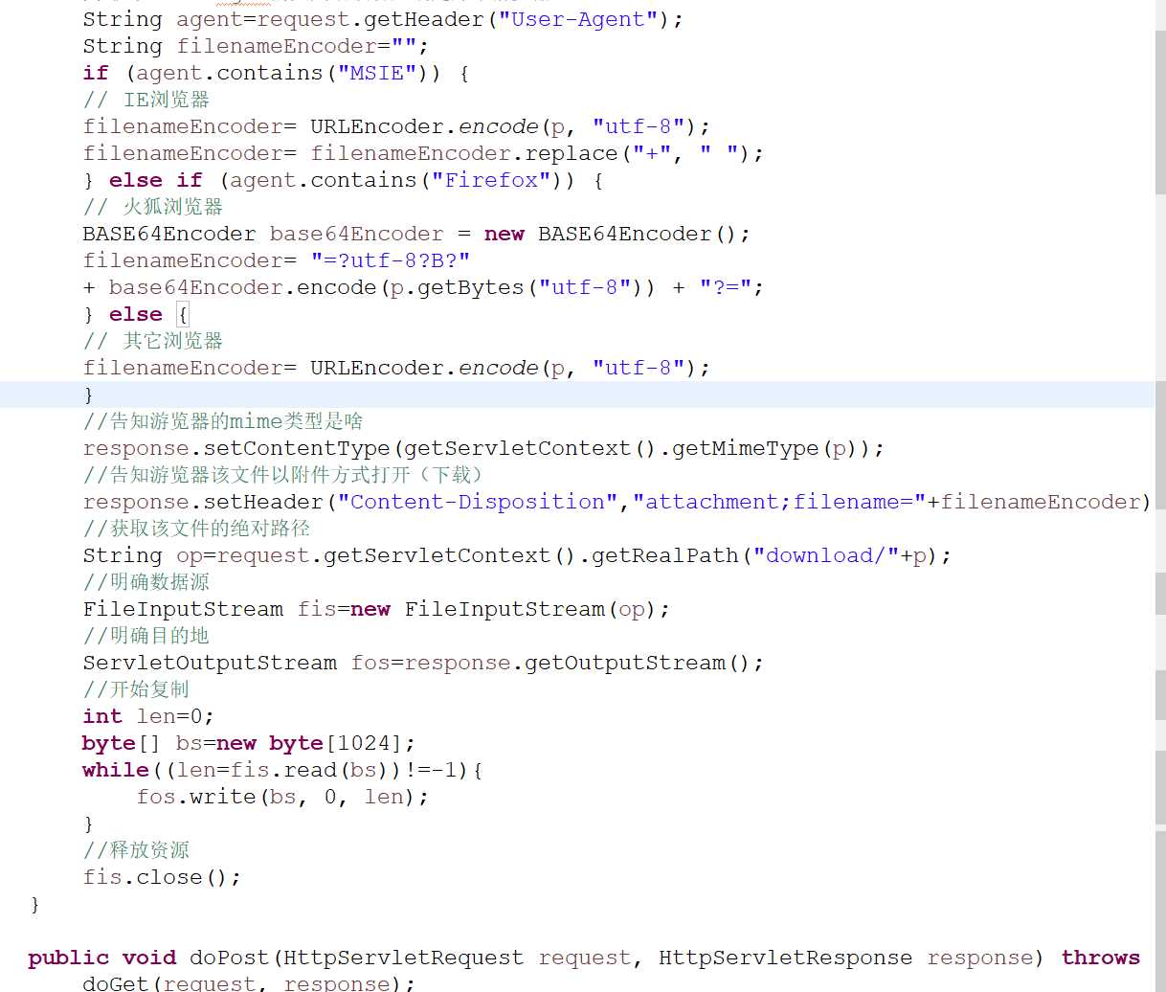Click the String op getRealPath("download/"+p) line

pos(517,555)
